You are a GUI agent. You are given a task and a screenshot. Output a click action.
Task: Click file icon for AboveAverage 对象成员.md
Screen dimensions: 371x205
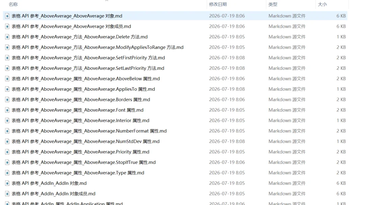pyautogui.click(x=7, y=26)
